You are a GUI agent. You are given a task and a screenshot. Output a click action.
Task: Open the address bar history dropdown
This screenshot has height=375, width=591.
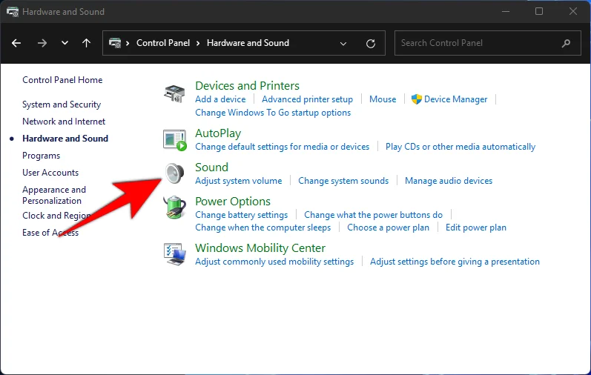(x=343, y=43)
